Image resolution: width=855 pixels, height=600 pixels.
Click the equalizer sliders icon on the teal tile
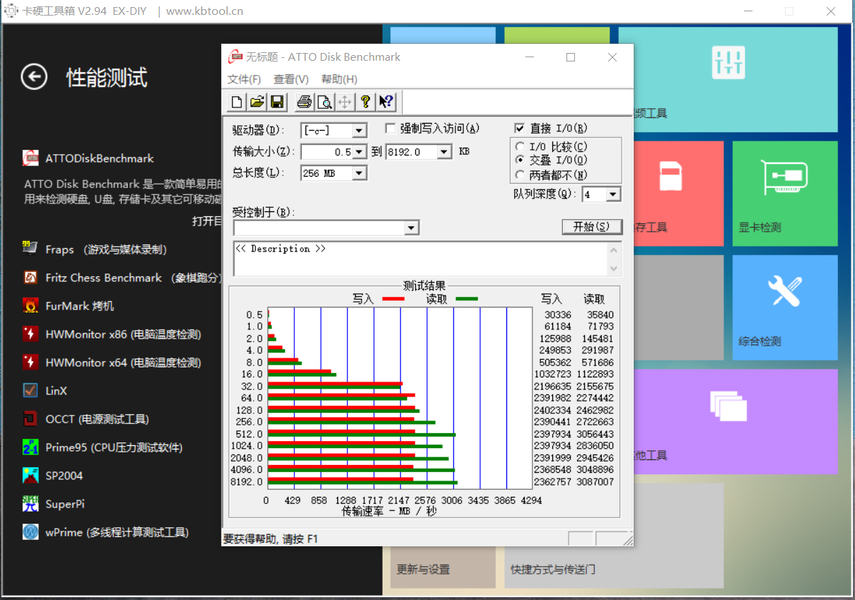click(728, 63)
